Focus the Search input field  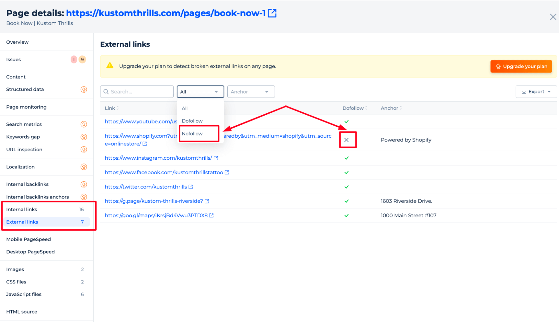point(137,92)
